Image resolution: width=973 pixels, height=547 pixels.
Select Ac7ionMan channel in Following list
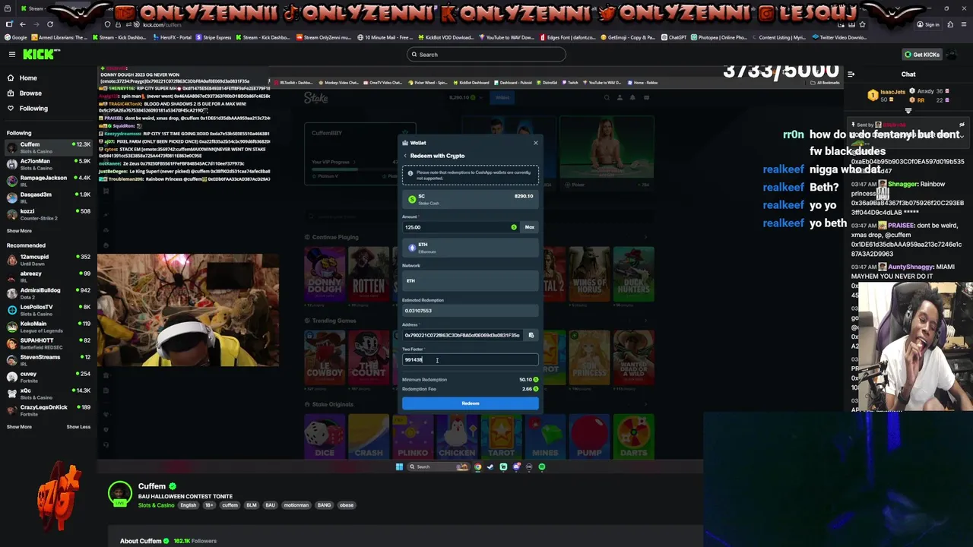pyautogui.click(x=49, y=163)
